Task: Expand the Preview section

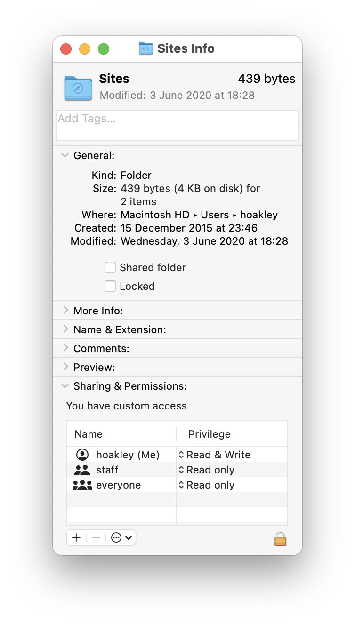Action: (x=66, y=367)
